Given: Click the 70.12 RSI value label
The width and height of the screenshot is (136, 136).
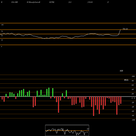Looking at the screenshot, I should coord(125,29).
